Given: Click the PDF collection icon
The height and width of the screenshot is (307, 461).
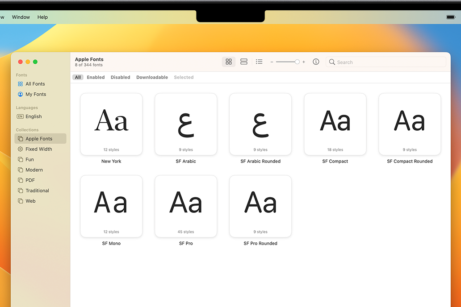Looking at the screenshot, I should [x=20, y=180].
